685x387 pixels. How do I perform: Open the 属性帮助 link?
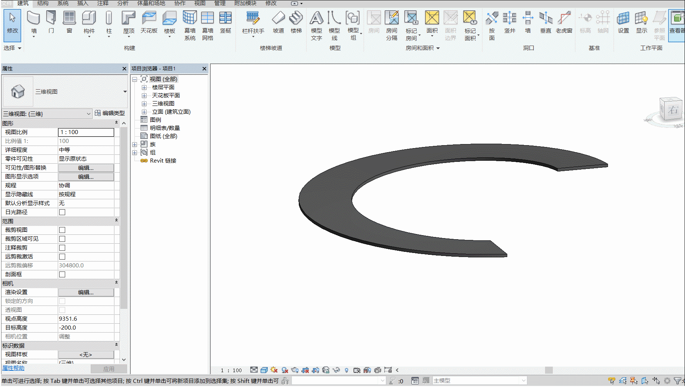(13, 368)
